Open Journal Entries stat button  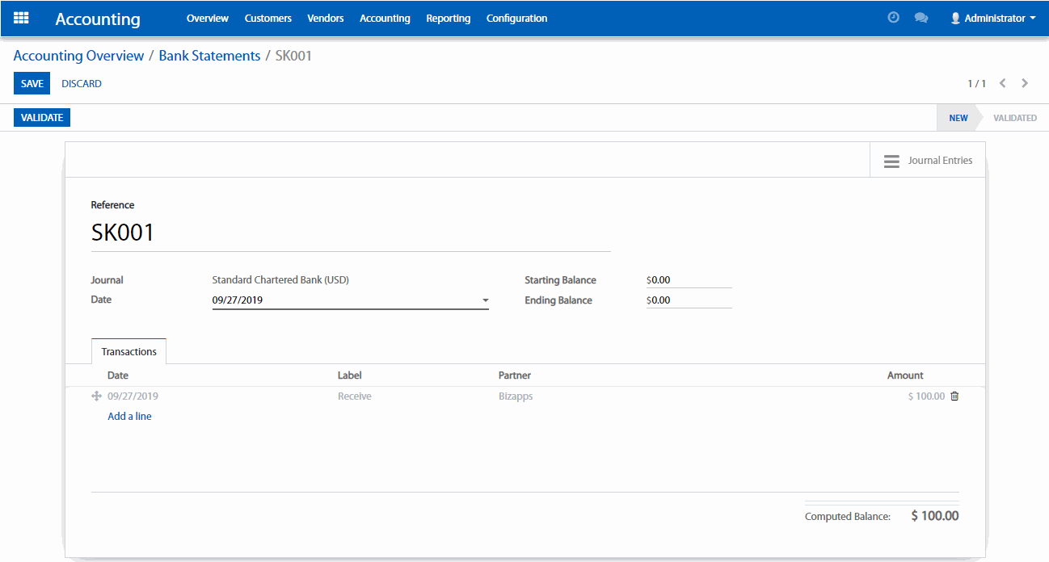click(927, 161)
